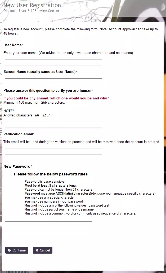Screen dimensions: 166x273
Task: Click the User Name label
Action: [x=12, y=45]
